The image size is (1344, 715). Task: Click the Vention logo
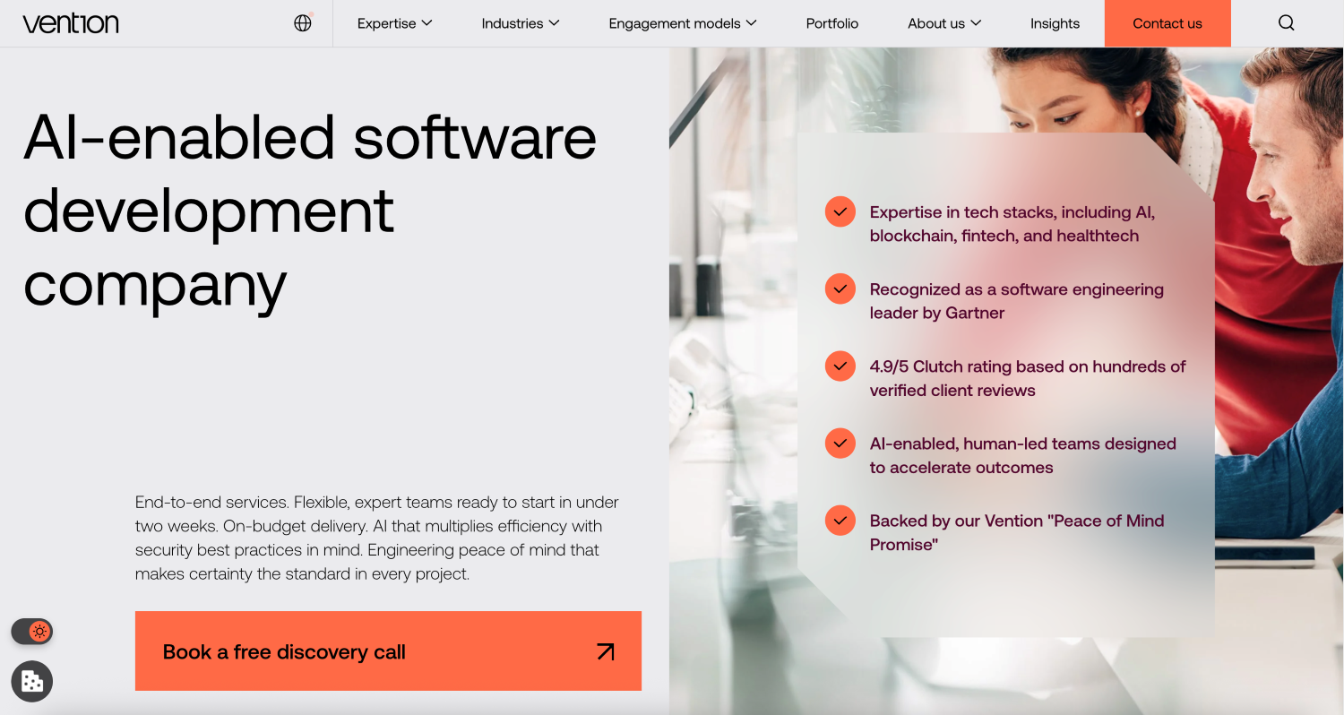pyautogui.click(x=71, y=23)
